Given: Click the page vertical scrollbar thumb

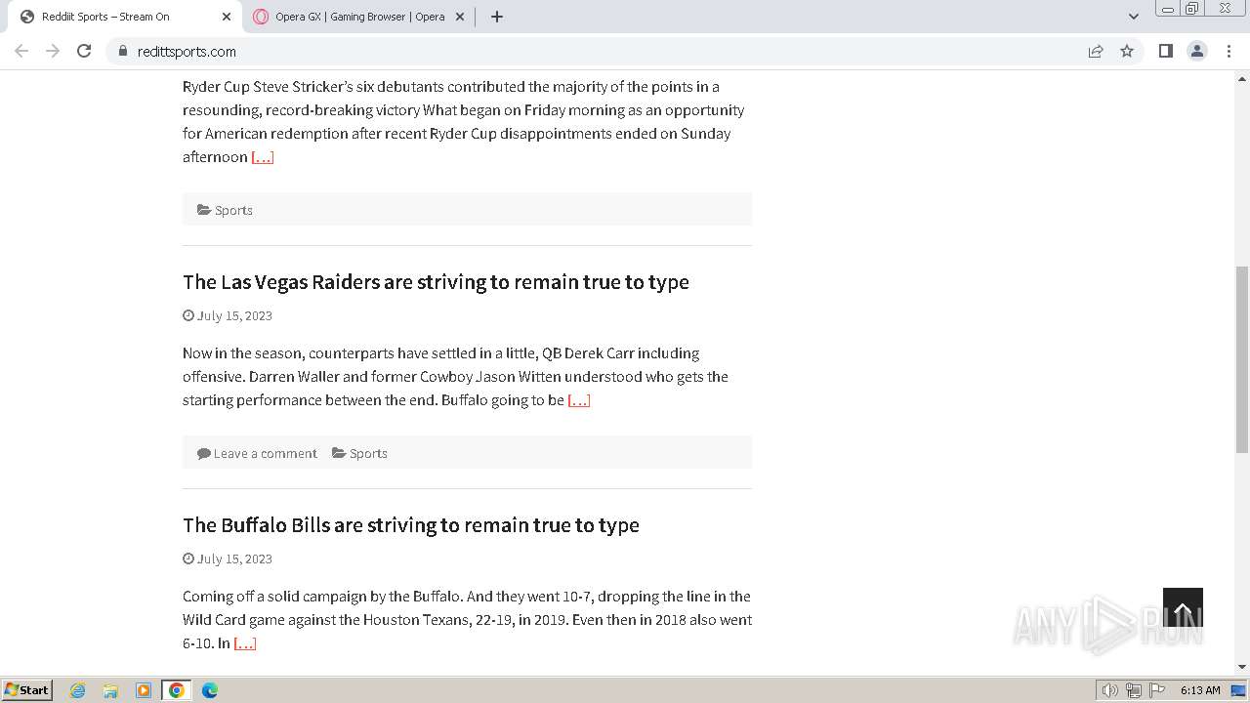Looking at the screenshot, I should tap(1242, 357).
